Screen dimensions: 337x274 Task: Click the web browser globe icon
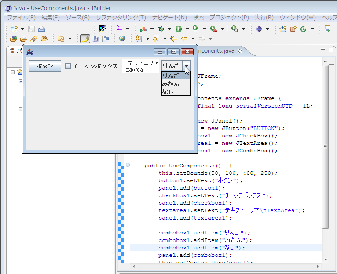pyautogui.click(x=122, y=39)
